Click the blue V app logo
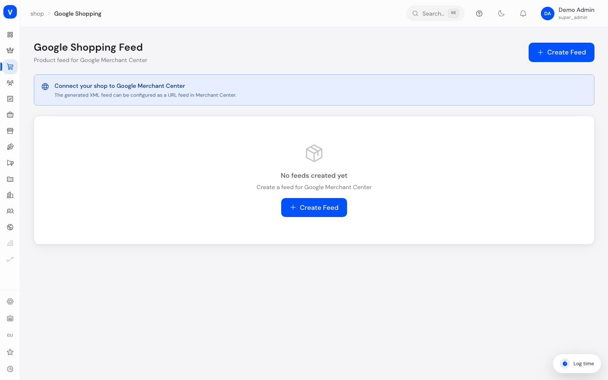608x380 pixels. [10, 12]
